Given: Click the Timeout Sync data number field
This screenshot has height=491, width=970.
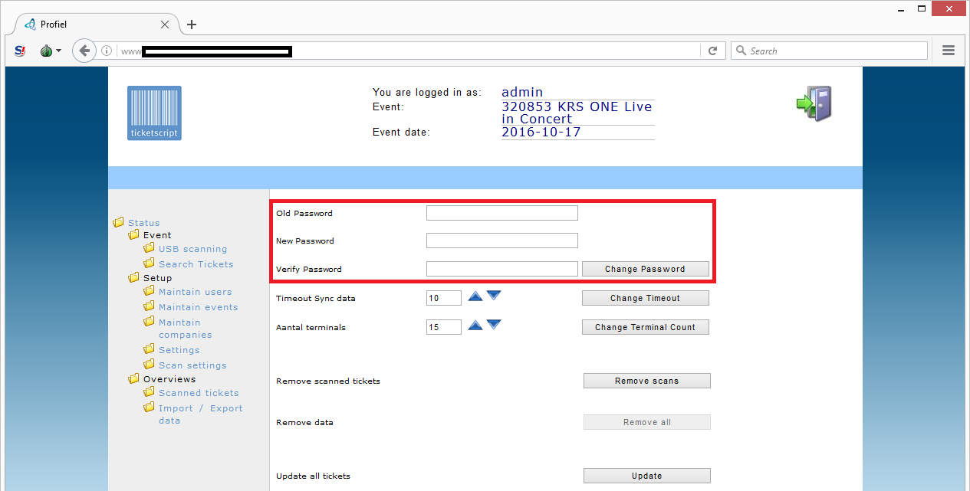Looking at the screenshot, I should point(444,298).
